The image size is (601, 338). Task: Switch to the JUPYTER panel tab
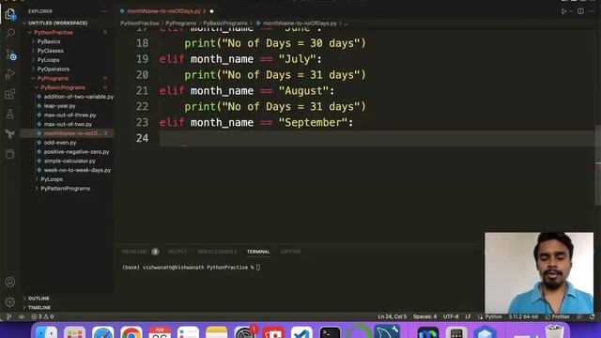tap(290, 252)
